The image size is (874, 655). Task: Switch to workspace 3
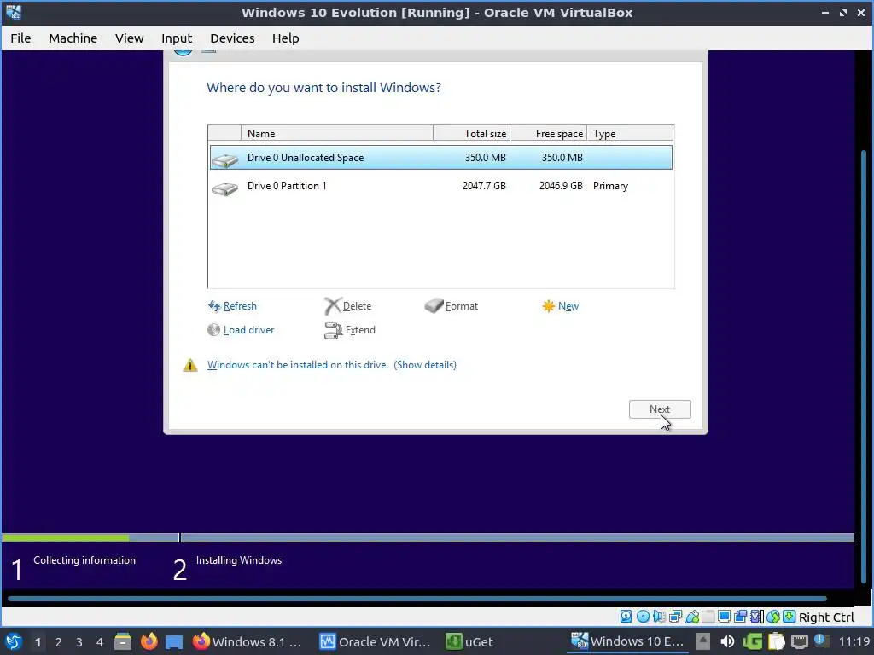(79, 642)
